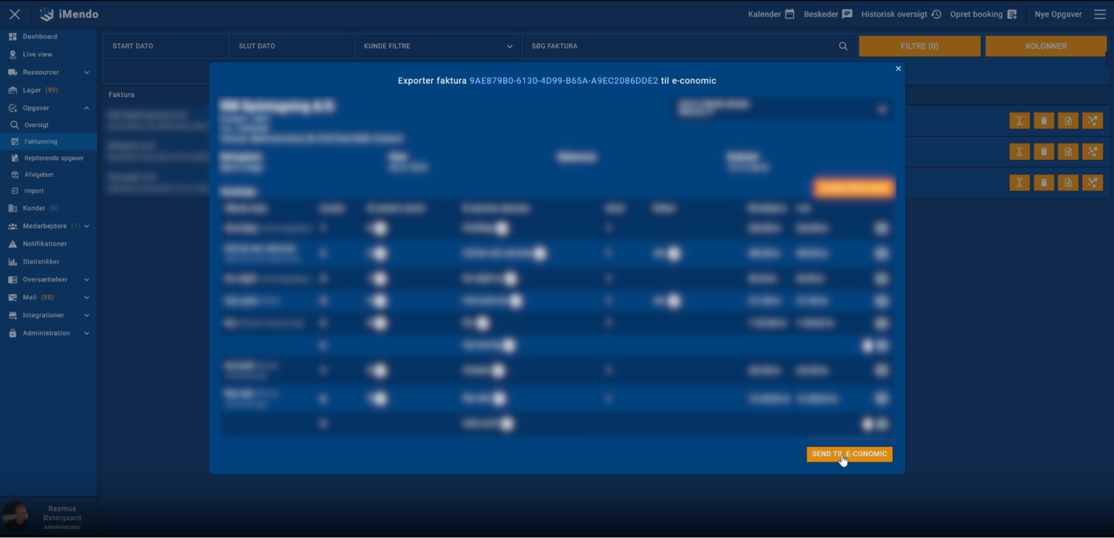
Task: Open the Filtre (0) button
Action: [919, 46]
